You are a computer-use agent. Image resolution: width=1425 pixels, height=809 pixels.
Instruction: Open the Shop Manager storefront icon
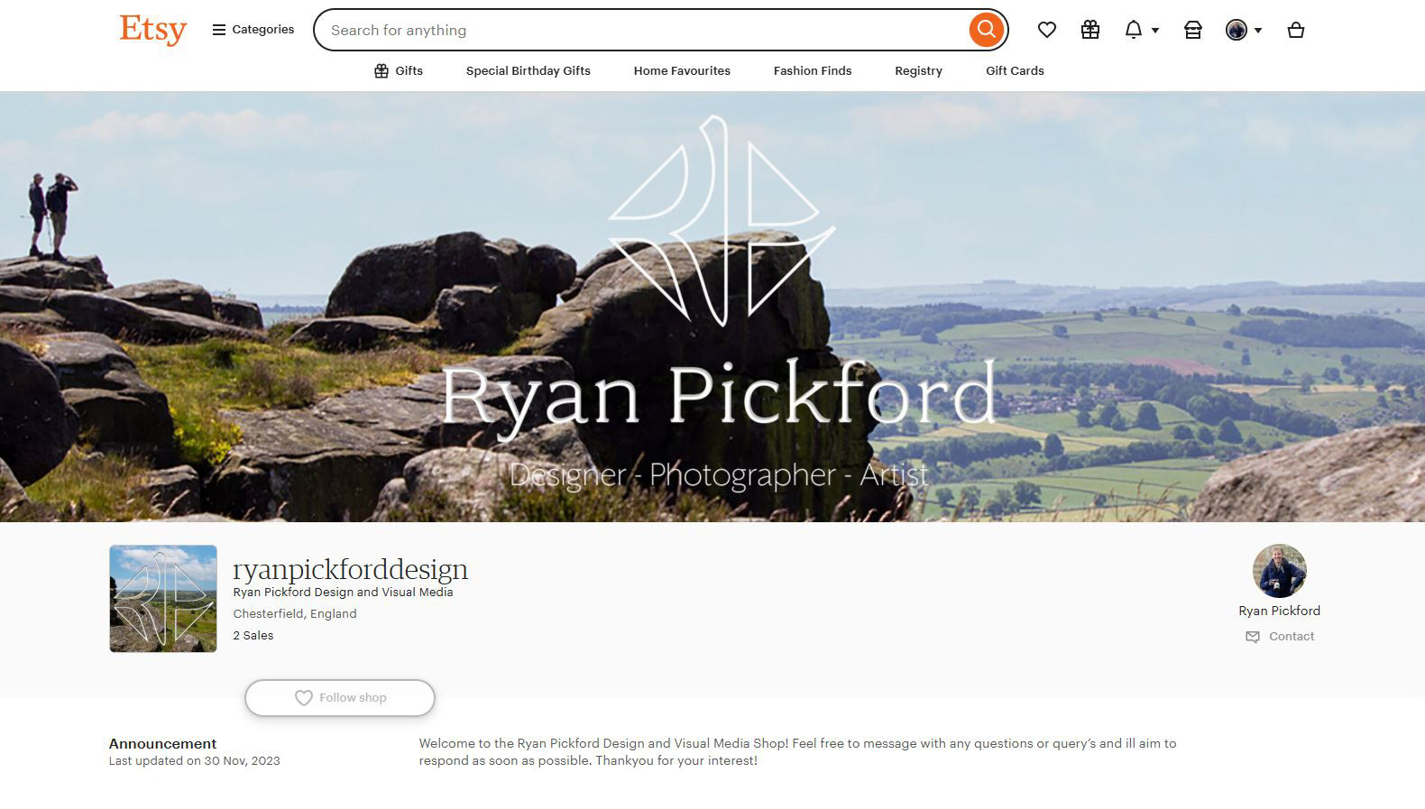1192,30
